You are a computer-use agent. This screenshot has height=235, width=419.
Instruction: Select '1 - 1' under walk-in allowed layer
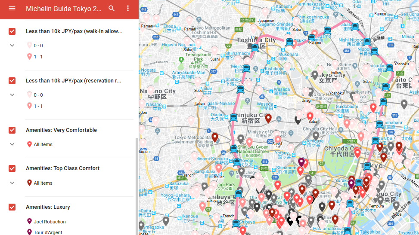(38, 57)
